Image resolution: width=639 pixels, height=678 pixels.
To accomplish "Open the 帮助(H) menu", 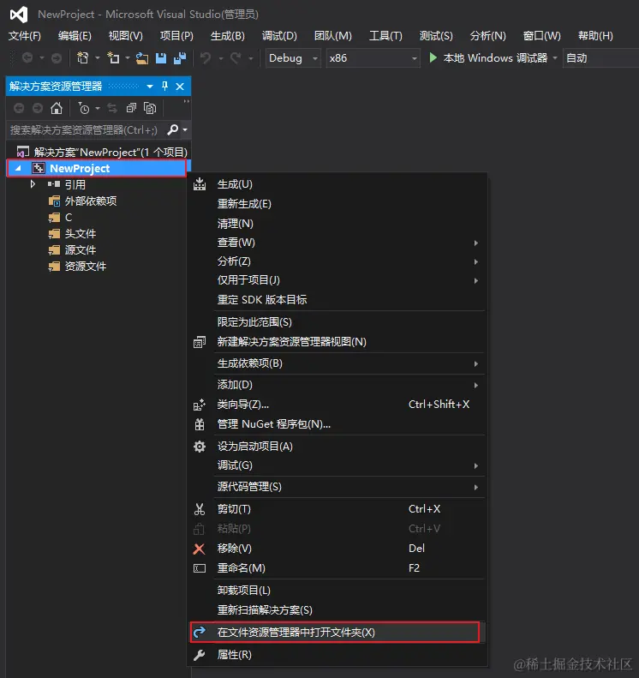I will point(595,35).
